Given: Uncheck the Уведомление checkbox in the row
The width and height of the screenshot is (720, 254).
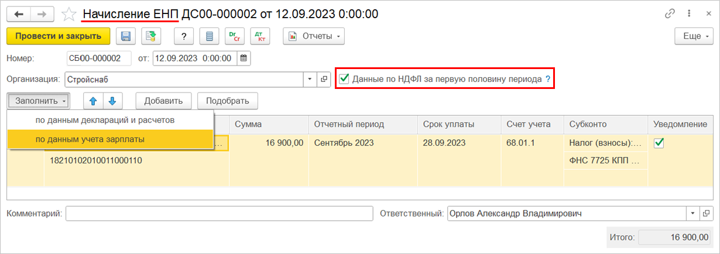Looking at the screenshot, I should click(659, 143).
